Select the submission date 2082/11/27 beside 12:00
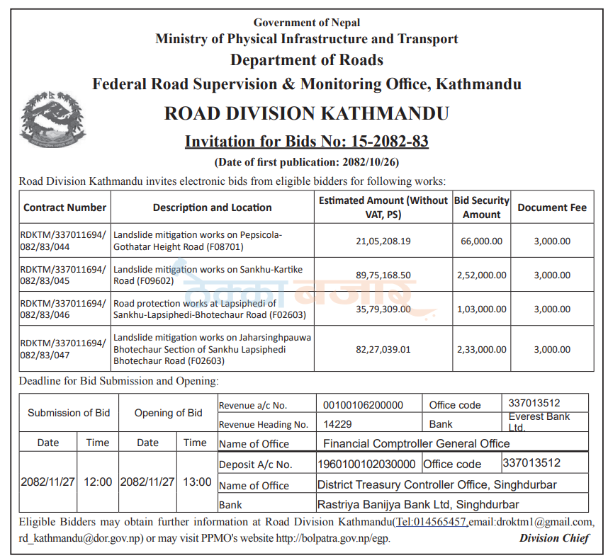 [x=47, y=482]
